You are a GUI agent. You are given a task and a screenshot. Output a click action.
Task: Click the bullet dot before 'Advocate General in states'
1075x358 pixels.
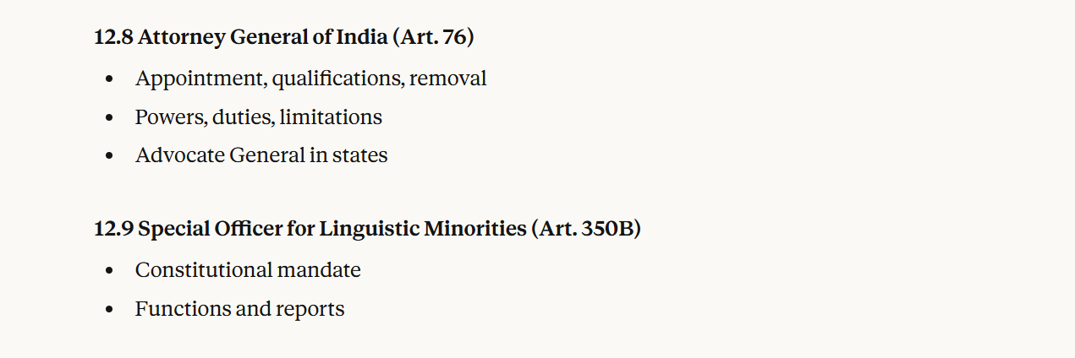(x=109, y=156)
